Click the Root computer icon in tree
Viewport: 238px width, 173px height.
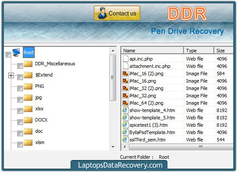tap(16, 52)
